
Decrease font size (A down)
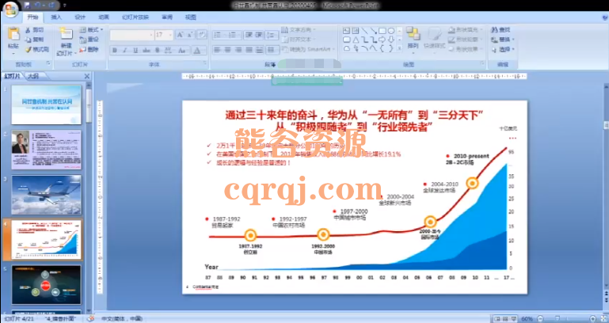pyautogui.click(x=190, y=35)
